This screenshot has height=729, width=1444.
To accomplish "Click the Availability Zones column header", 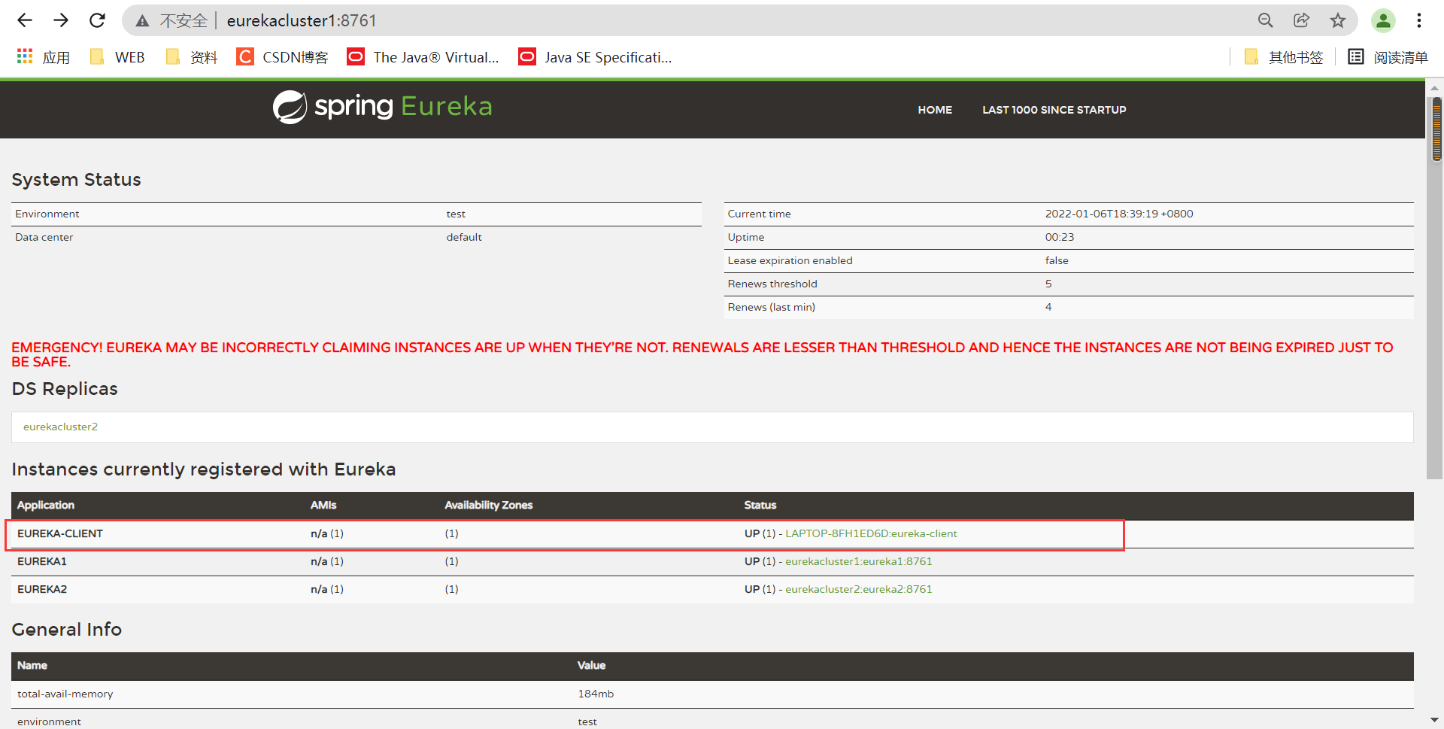I will (x=489, y=506).
